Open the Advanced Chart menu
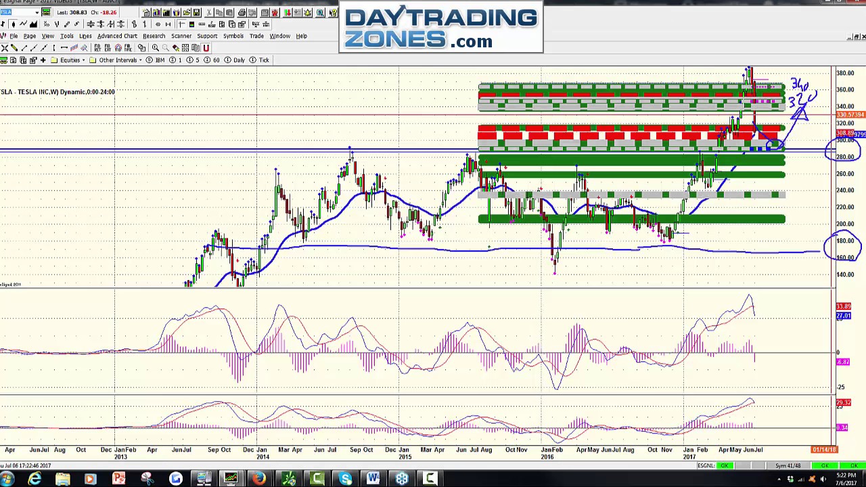 pos(117,36)
